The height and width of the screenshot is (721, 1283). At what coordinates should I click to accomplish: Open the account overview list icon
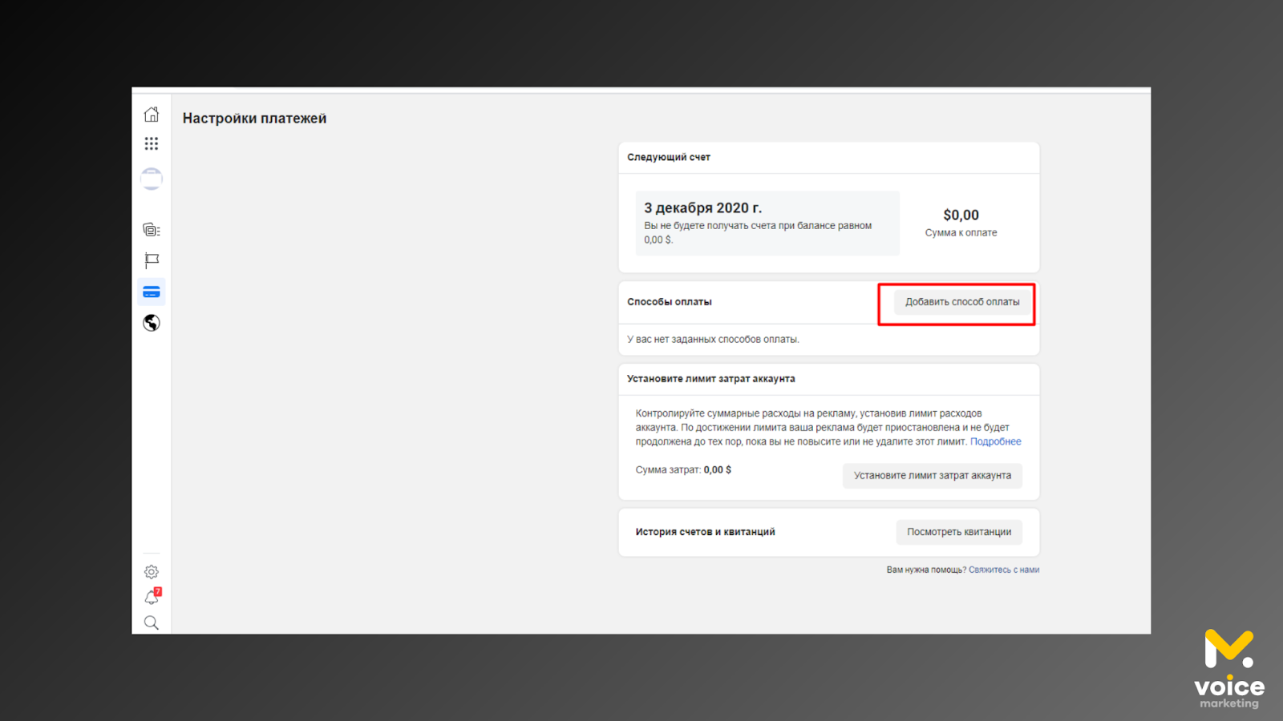[x=152, y=230]
